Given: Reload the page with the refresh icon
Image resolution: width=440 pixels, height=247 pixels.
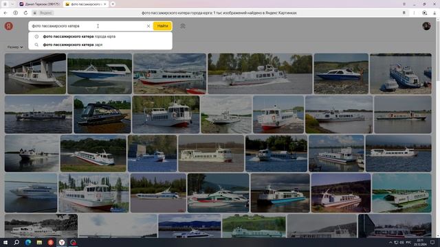Looking at the screenshot, I should [25, 13].
